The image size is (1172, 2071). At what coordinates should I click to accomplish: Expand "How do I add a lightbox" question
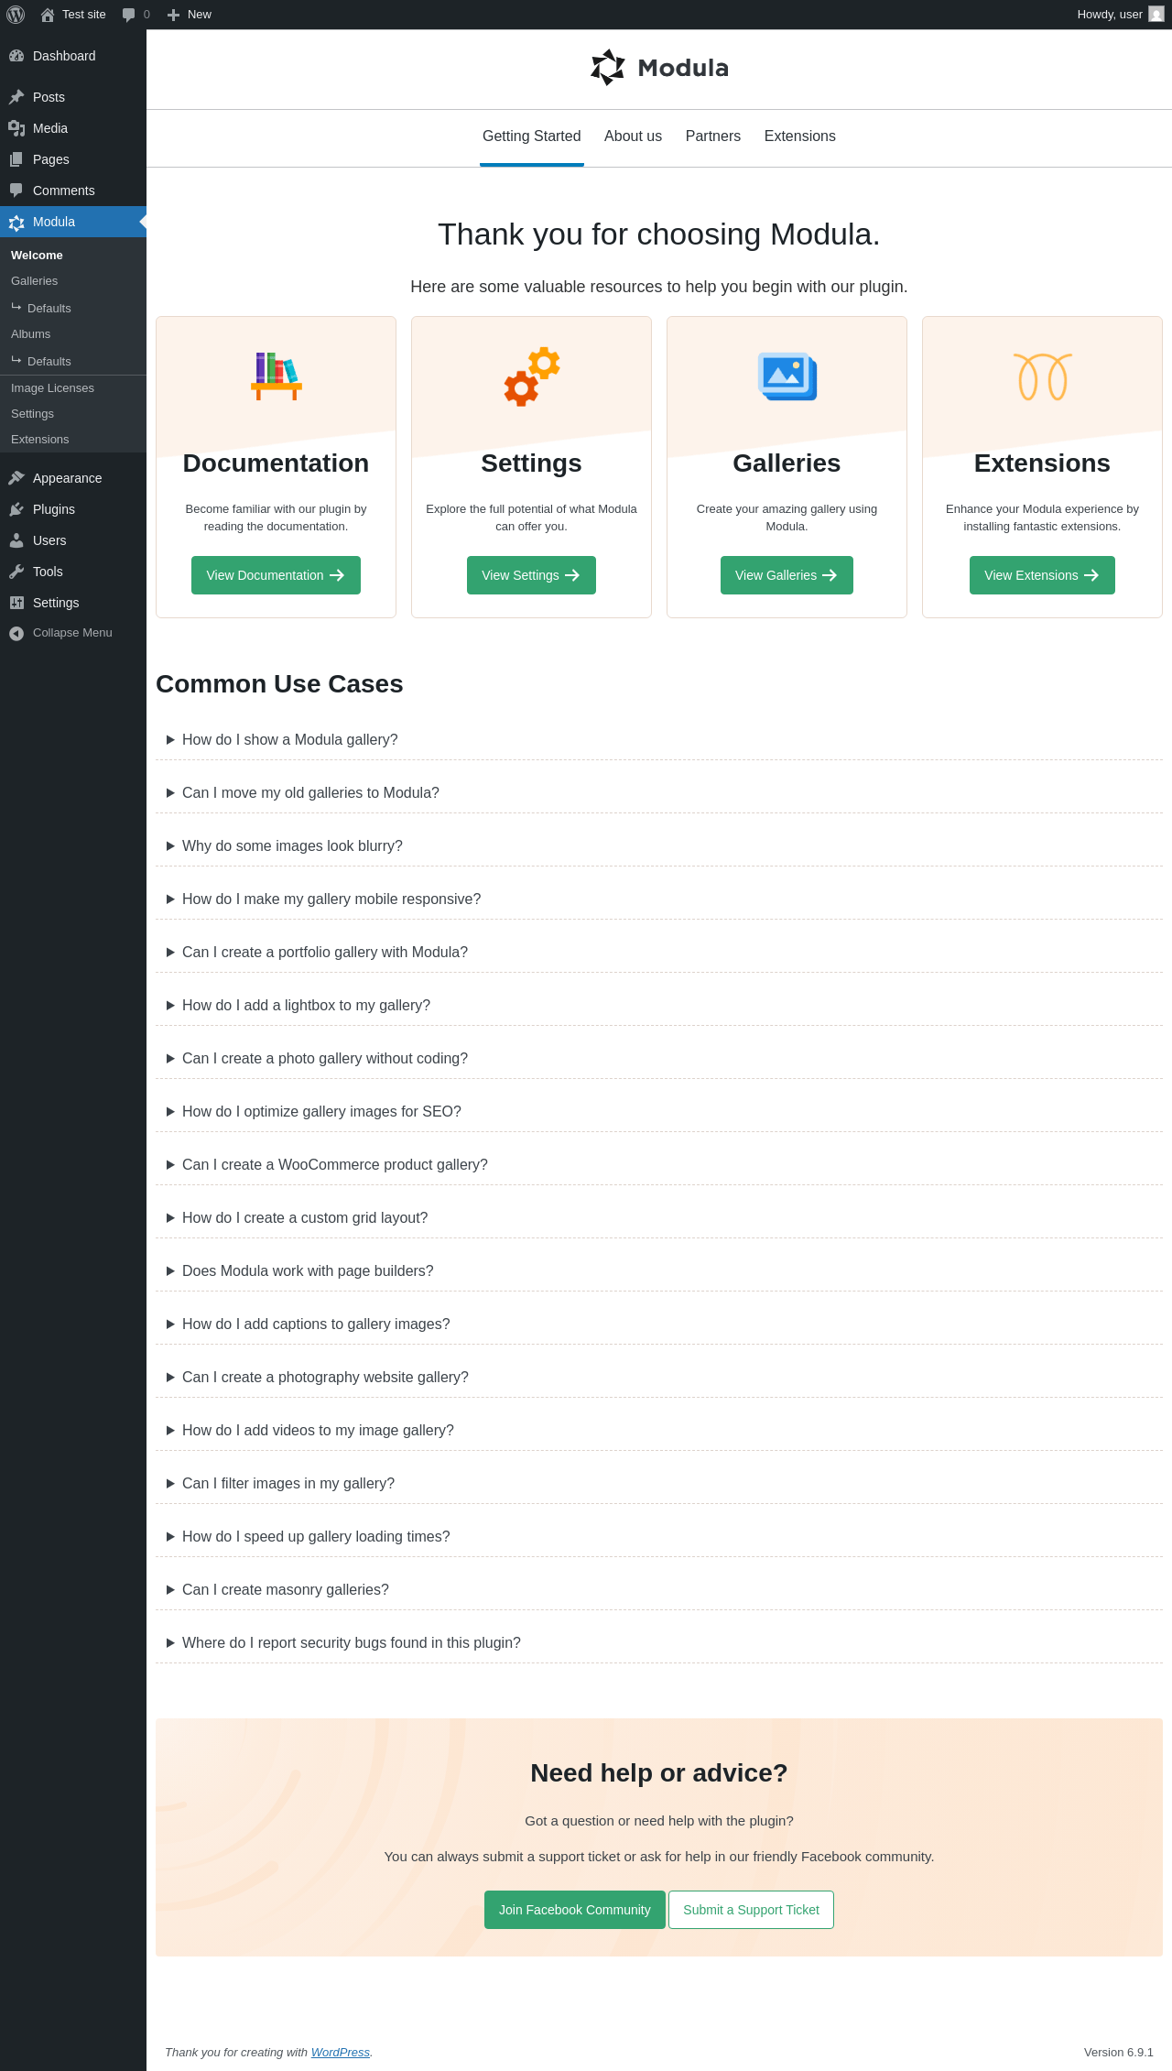[x=306, y=1005]
